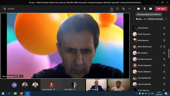This screenshot has height=96, width=170.
Task: Unpin İlham Məmmədov using the list pin icon
Action: (x=161, y=47)
